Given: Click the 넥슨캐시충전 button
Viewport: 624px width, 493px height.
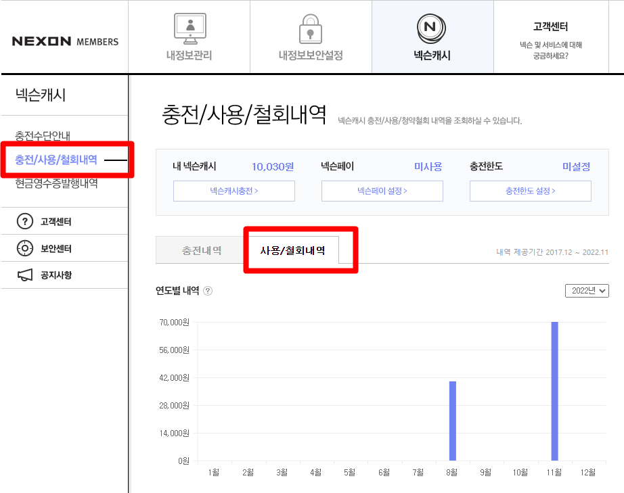Looking at the screenshot, I should pos(234,191).
